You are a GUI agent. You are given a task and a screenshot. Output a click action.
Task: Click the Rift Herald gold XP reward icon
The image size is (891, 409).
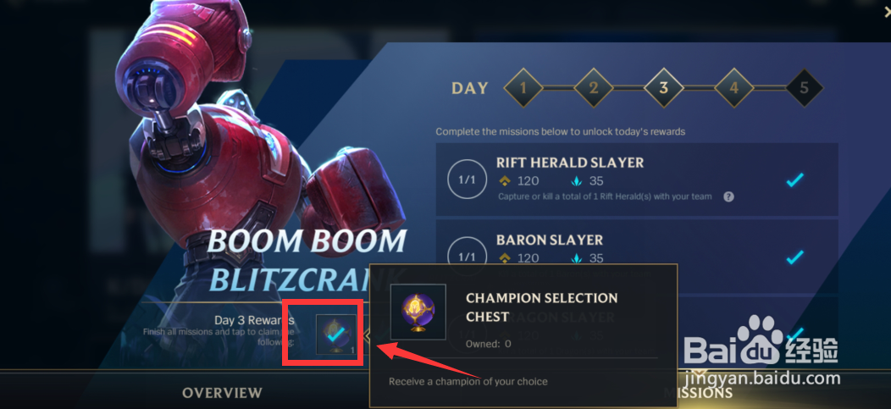505,181
